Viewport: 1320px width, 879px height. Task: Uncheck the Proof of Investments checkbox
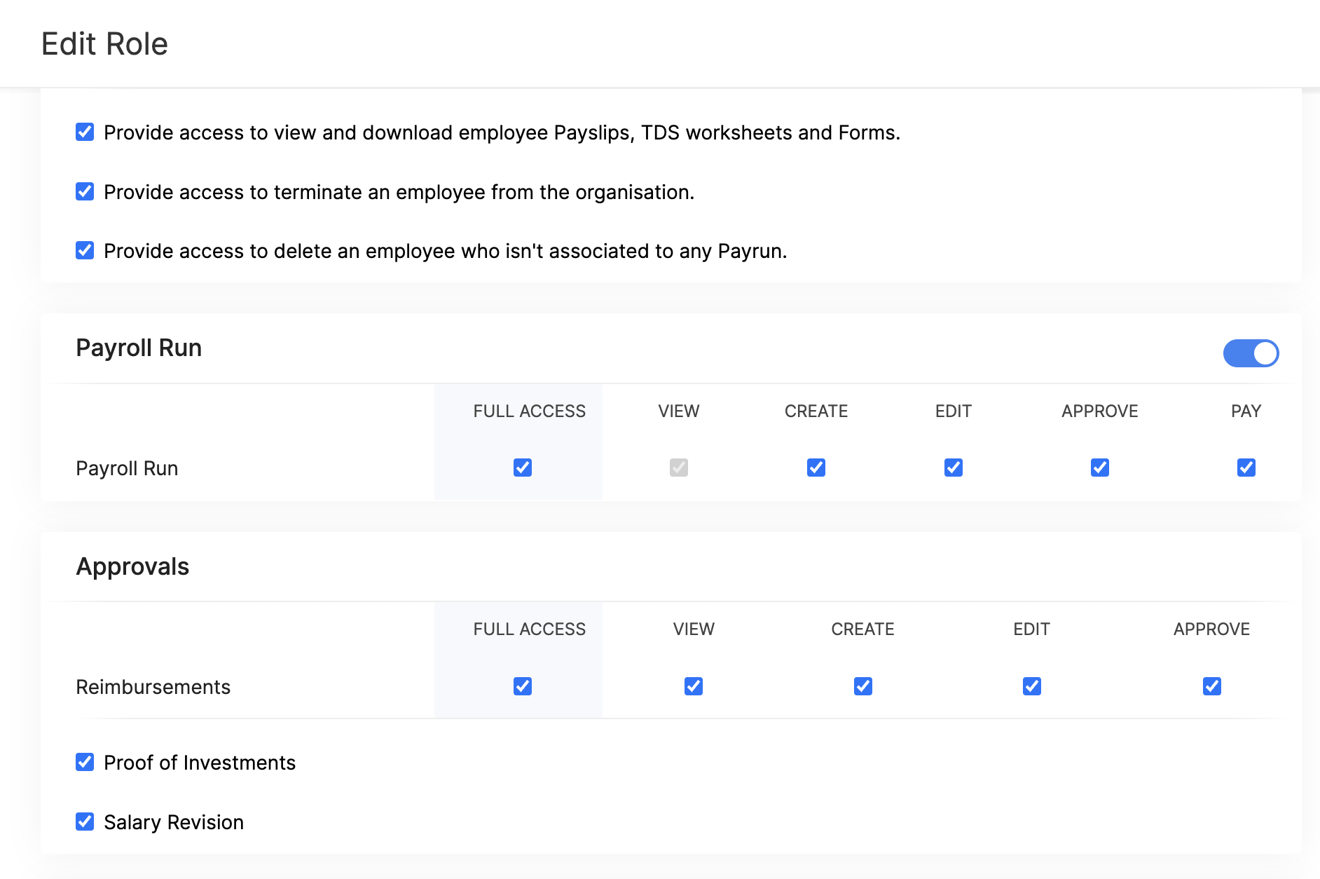(x=85, y=762)
